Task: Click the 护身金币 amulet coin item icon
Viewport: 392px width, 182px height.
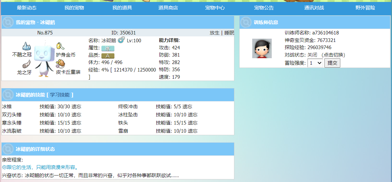Action: point(60,46)
